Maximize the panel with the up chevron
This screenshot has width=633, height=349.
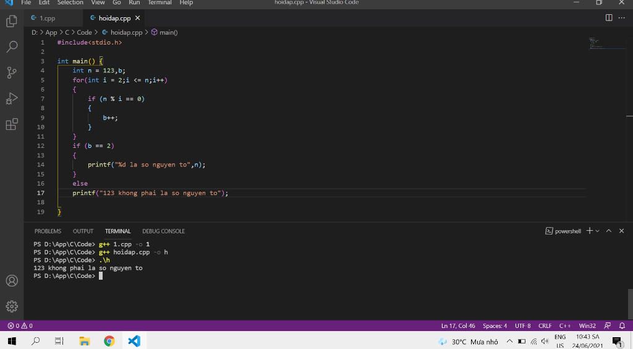(609, 231)
